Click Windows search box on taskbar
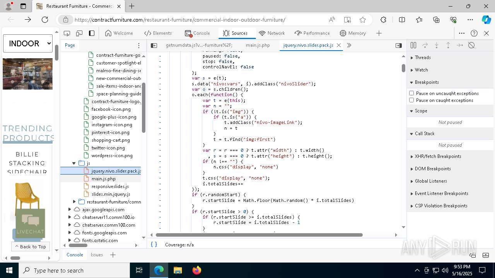The width and height of the screenshot is (495, 278). (75, 270)
